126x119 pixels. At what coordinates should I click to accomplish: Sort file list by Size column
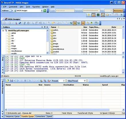[83, 27]
